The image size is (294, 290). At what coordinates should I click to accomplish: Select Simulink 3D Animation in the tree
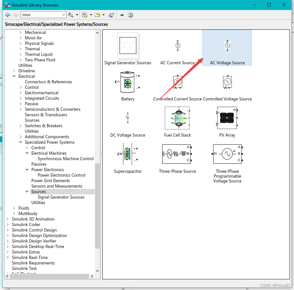pyautogui.click(x=33, y=219)
